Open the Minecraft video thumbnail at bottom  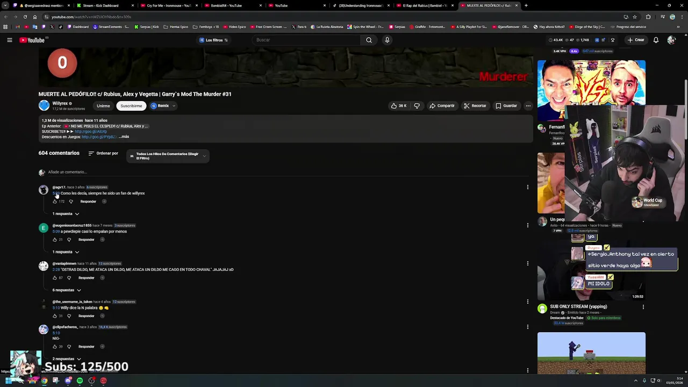(x=591, y=353)
